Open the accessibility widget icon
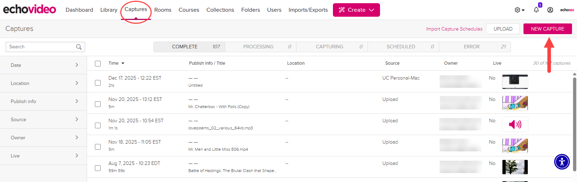This screenshot has height=182, width=577. (x=562, y=162)
